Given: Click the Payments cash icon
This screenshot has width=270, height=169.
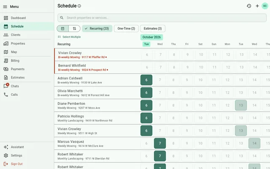Looking at the screenshot, I should 6,69.
